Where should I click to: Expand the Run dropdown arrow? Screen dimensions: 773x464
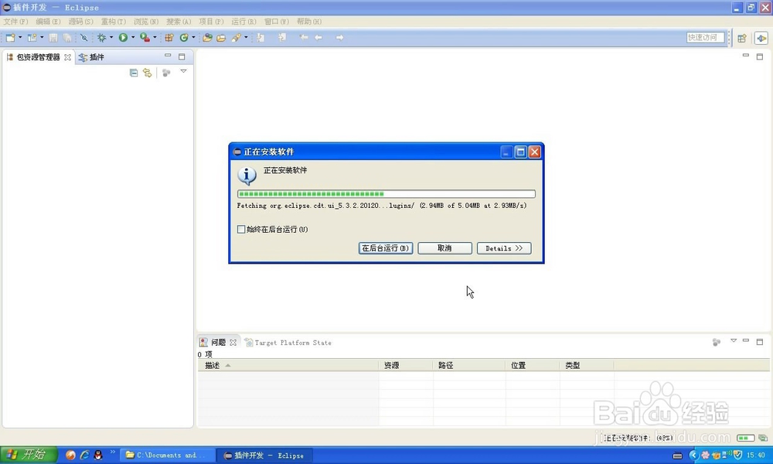click(x=133, y=37)
